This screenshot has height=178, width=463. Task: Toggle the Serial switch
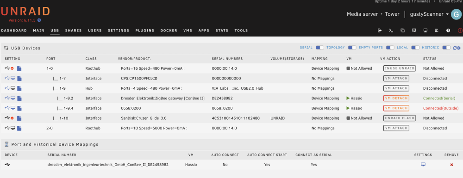coord(320,48)
